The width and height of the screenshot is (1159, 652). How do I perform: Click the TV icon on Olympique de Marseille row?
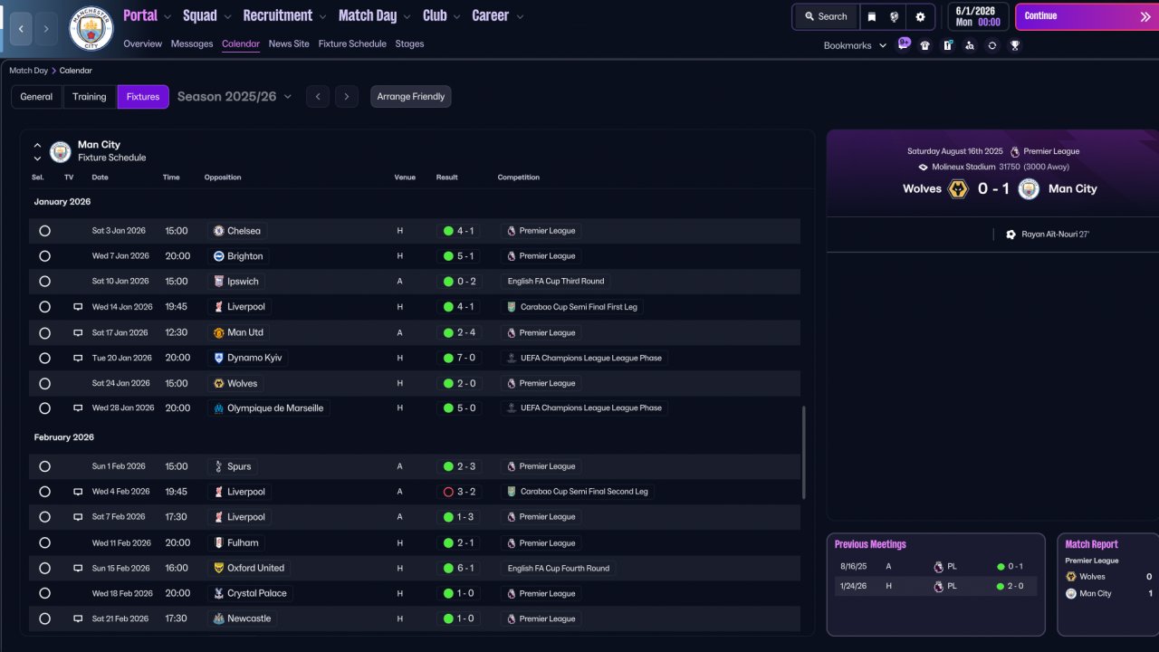tap(78, 408)
